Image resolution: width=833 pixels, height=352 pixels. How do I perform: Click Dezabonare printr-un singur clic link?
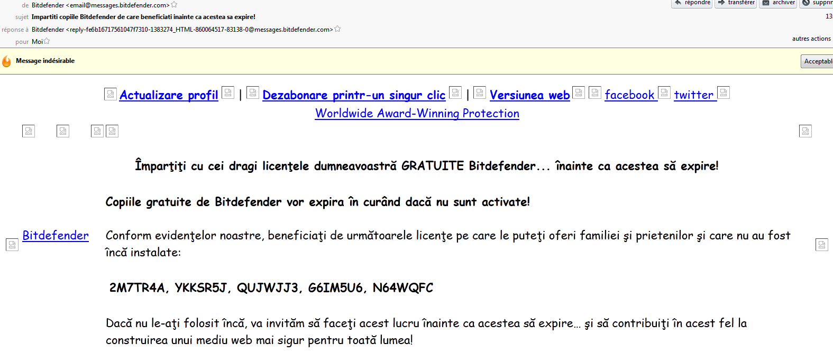354,95
